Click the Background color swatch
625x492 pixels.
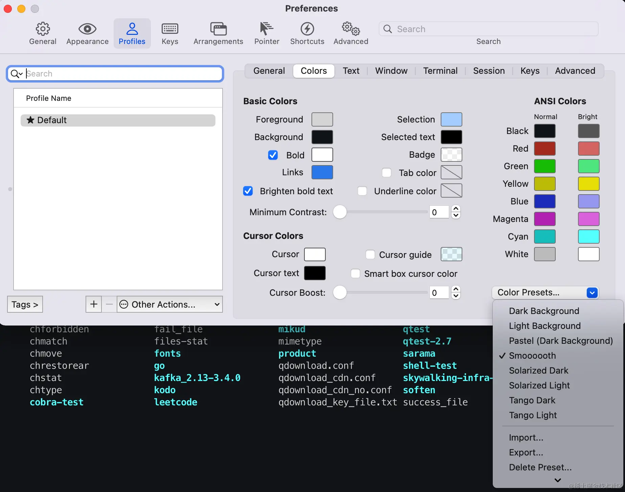[322, 137]
